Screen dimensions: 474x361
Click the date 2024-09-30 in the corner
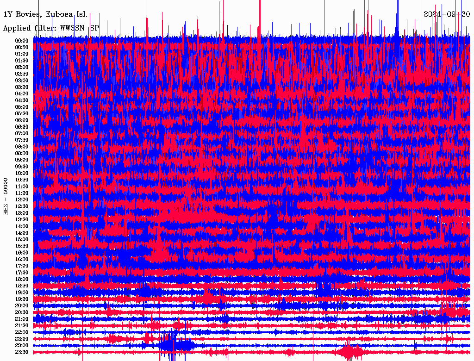[447, 14]
